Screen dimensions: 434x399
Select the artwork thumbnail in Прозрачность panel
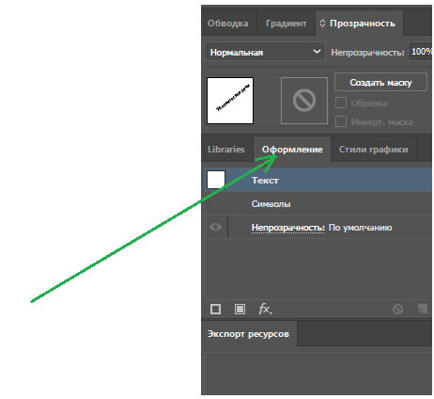[x=230, y=101]
